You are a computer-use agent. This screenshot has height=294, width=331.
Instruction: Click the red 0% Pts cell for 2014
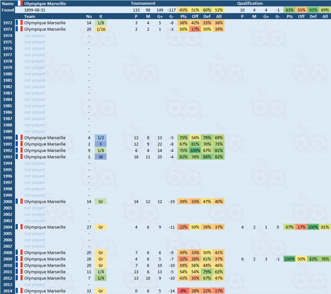pos(183,291)
